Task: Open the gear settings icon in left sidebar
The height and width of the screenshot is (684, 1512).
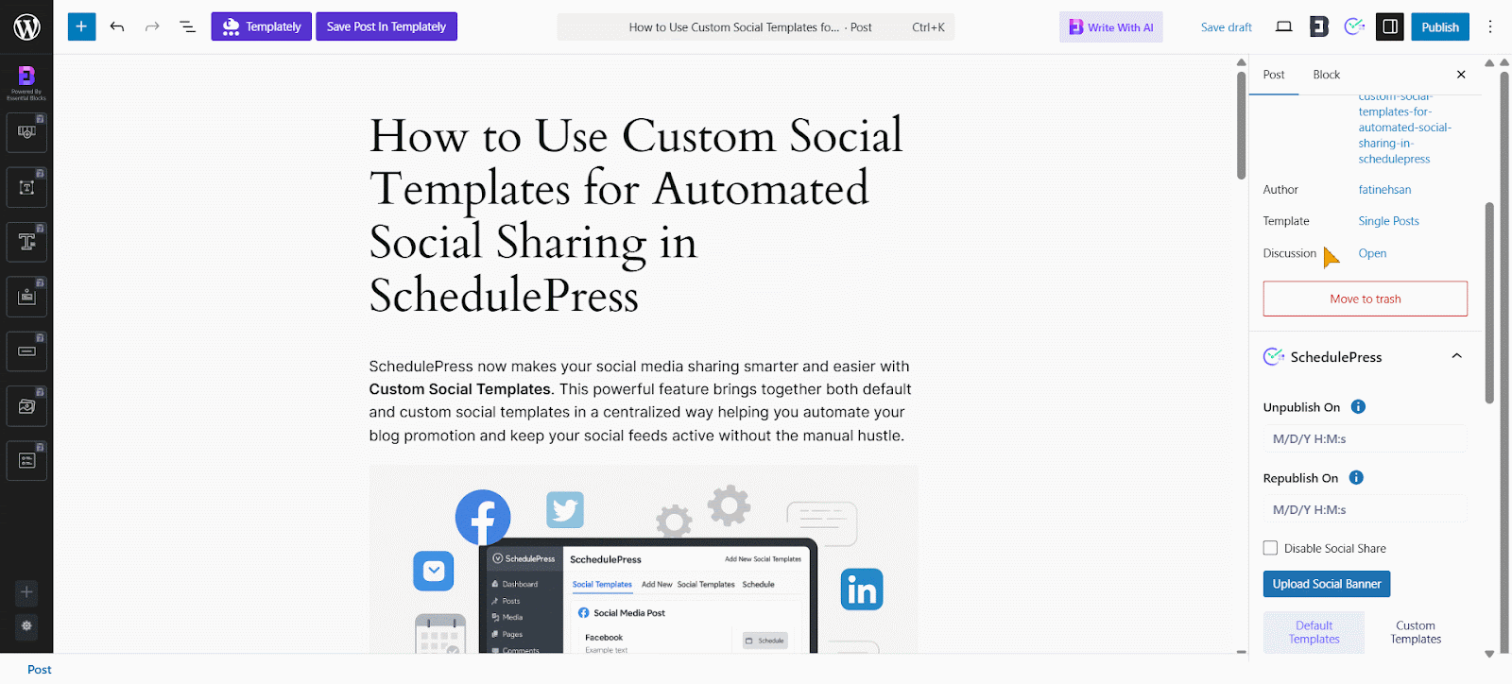Action: click(x=26, y=625)
